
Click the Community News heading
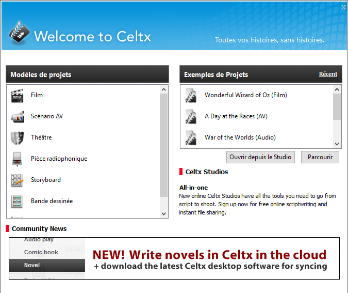(x=39, y=229)
